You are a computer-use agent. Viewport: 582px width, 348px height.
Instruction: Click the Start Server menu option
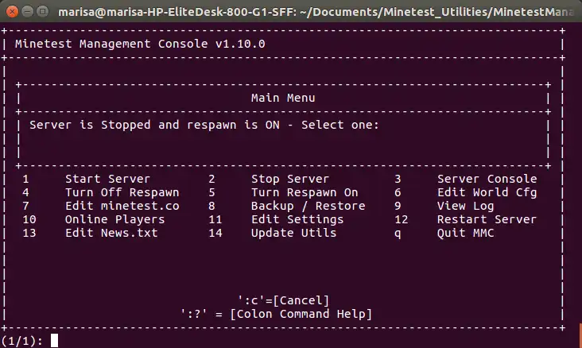(x=107, y=179)
